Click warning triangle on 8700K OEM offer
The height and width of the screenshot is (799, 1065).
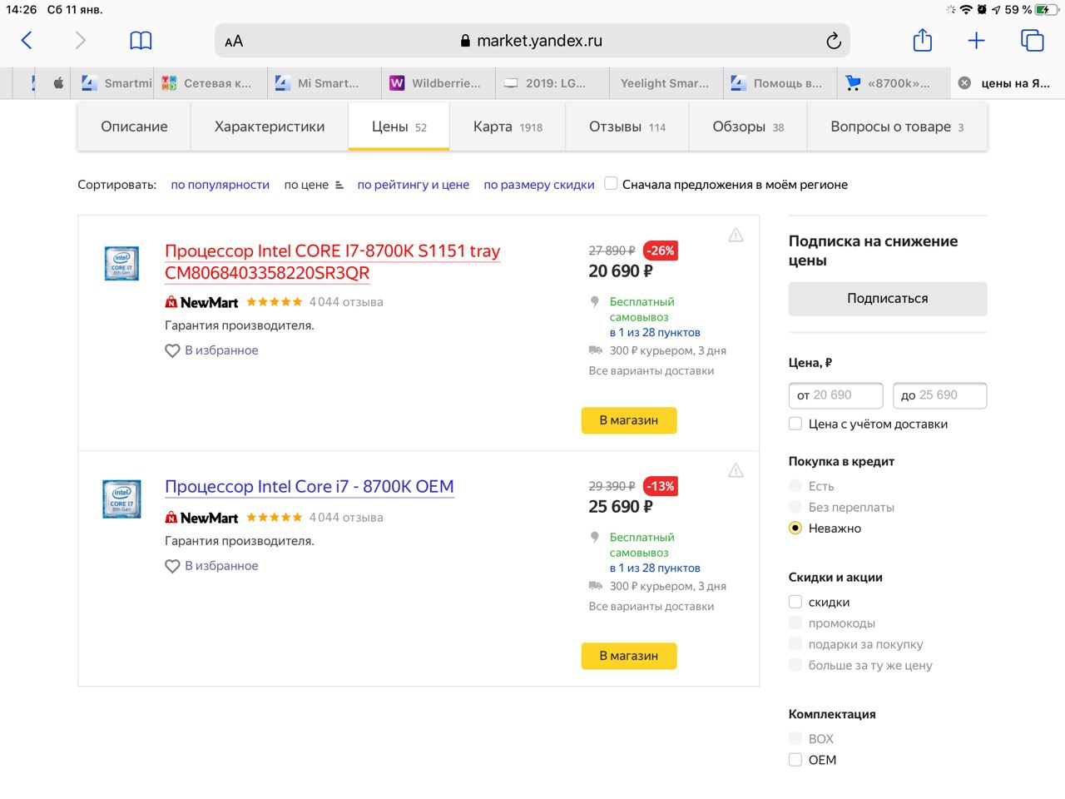tap(736, 471)
